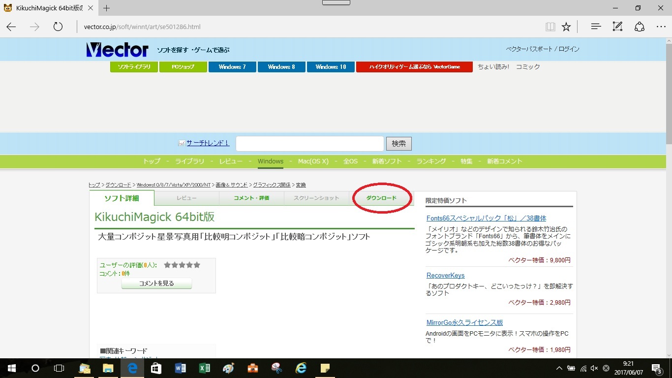Image resolution: width=672 pixels, height=378 pixels.
Task: Open the Windows 10 category button
Action: [331, 67]
